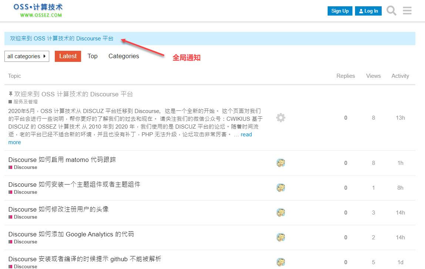The height and width of the screenshot is (269, 425).
Task: Click Discourse category under Google Analytics topic
Action: point(23,242)
